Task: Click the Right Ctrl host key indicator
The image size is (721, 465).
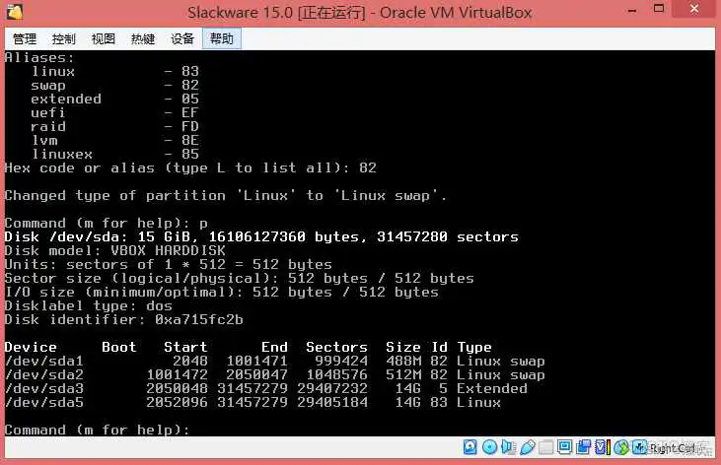Action: click(x=672, y=448)
